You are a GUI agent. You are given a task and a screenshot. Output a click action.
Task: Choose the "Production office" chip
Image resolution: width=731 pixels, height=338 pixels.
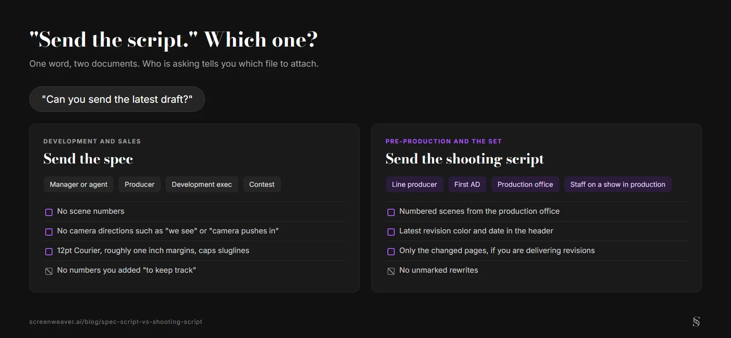[x=525, y=185]
